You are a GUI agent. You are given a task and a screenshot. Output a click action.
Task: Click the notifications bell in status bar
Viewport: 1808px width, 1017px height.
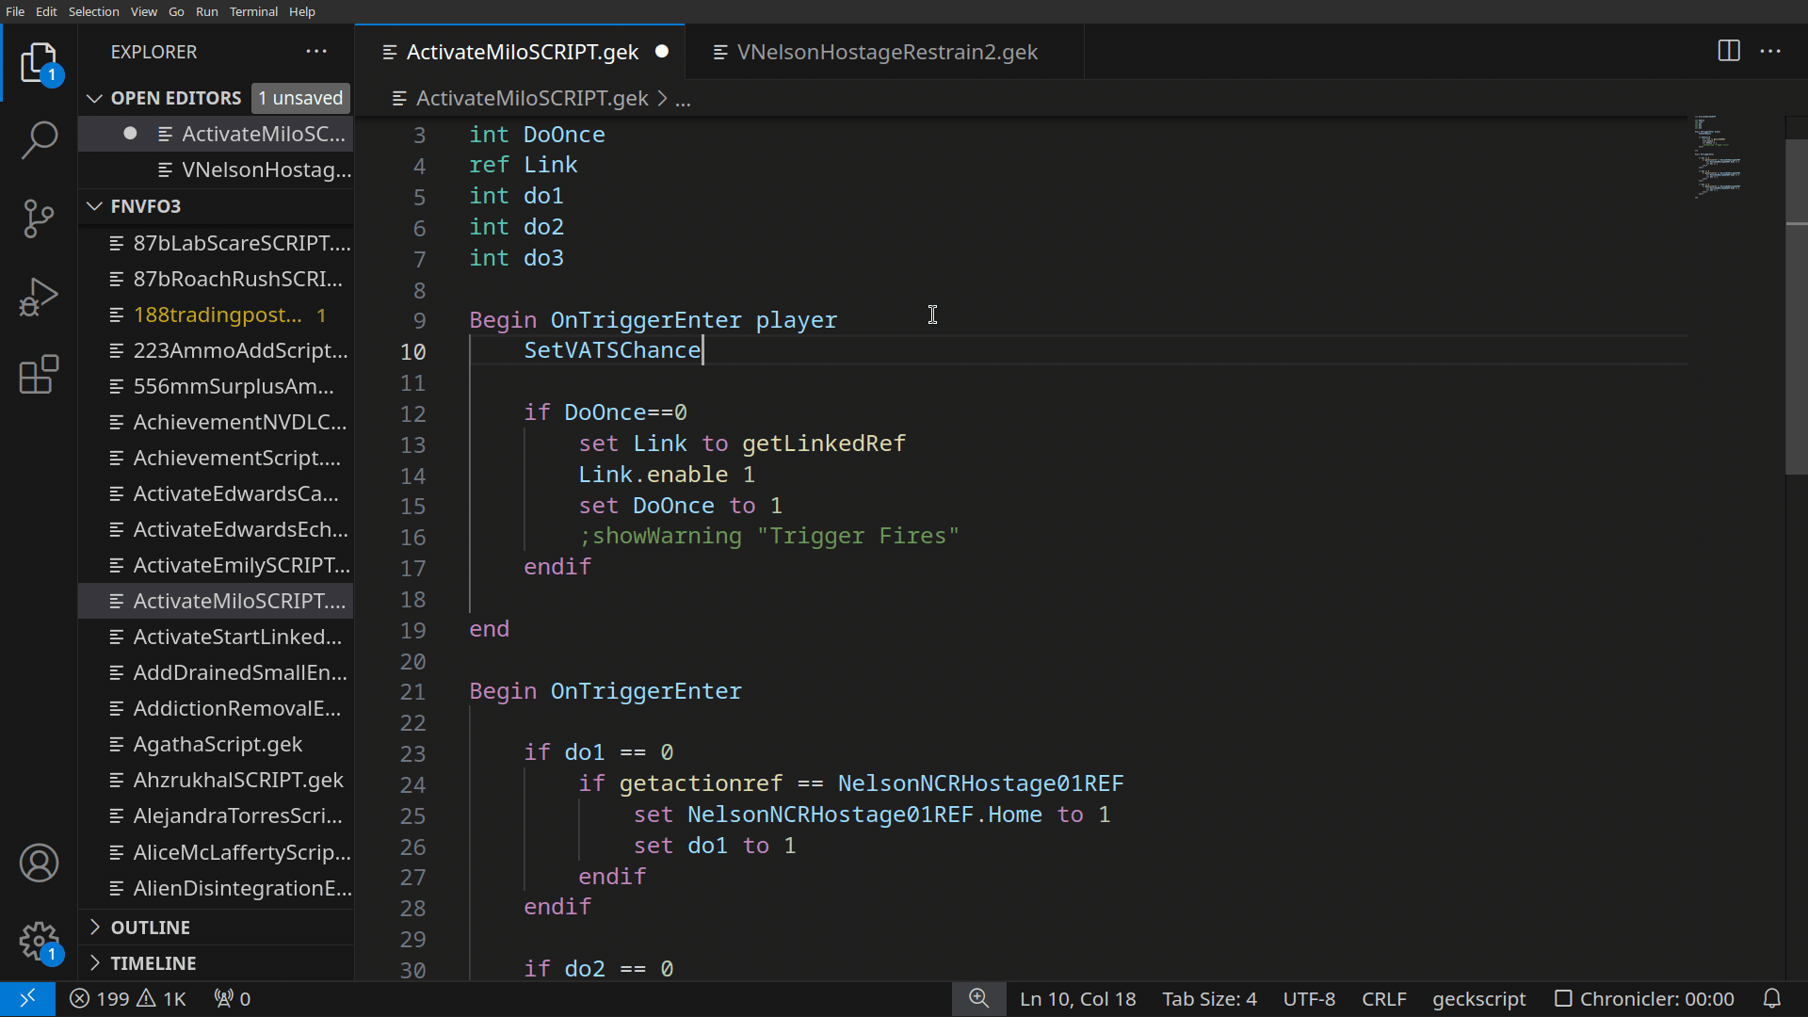click(1771, 998)
